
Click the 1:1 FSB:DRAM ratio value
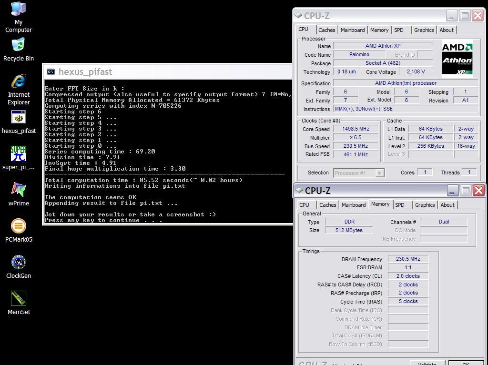point(408,268)
